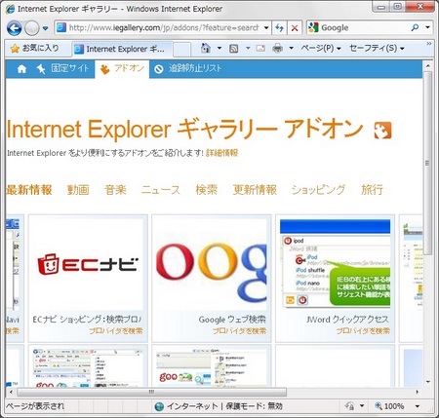The width and height of the screenshot is (439, 418).
Task: Select the 最新情報 category
Action: point(29,190)
